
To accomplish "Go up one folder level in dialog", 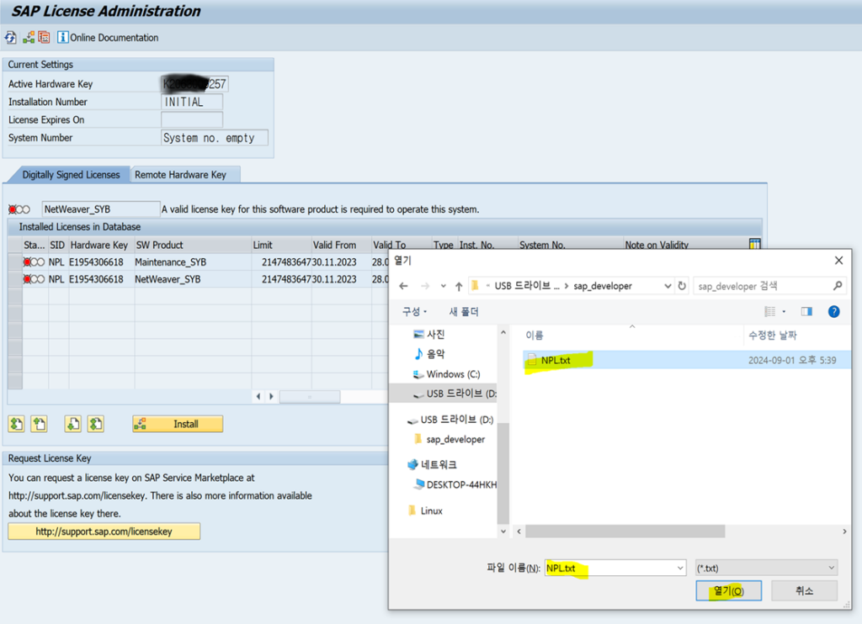I will coord(459,286).
